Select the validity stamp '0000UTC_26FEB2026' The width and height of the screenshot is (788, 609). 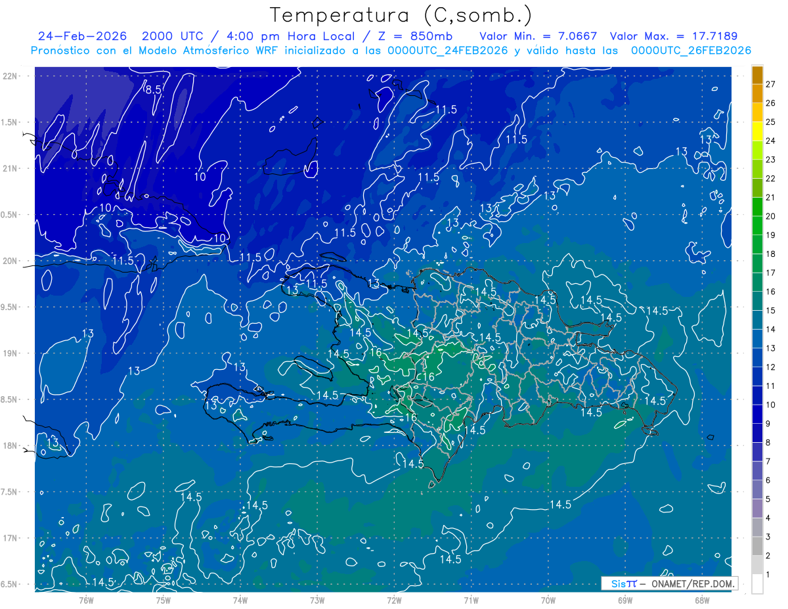point(691,51)
